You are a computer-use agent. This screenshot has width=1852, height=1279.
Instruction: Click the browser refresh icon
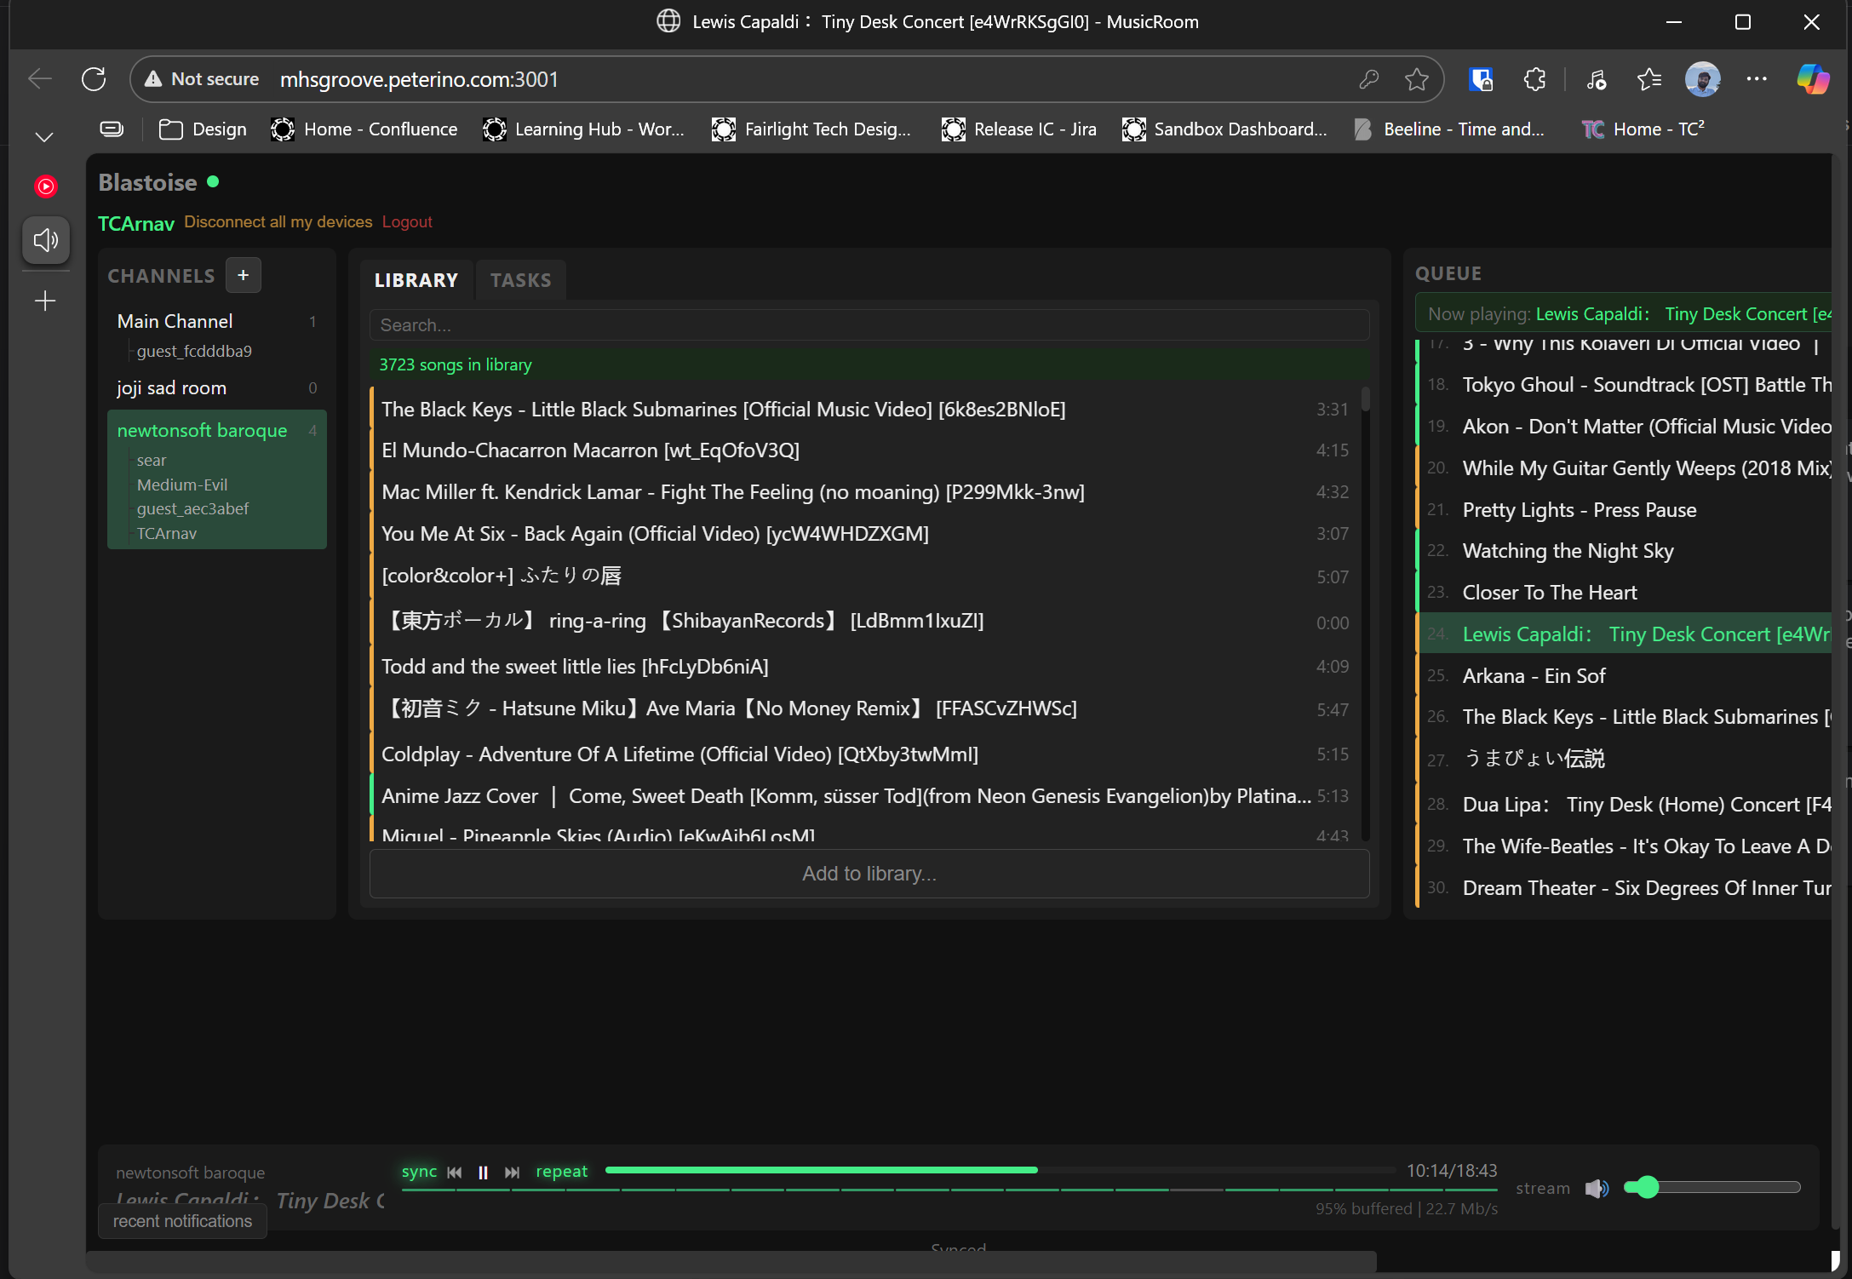(x=94, y=79)
